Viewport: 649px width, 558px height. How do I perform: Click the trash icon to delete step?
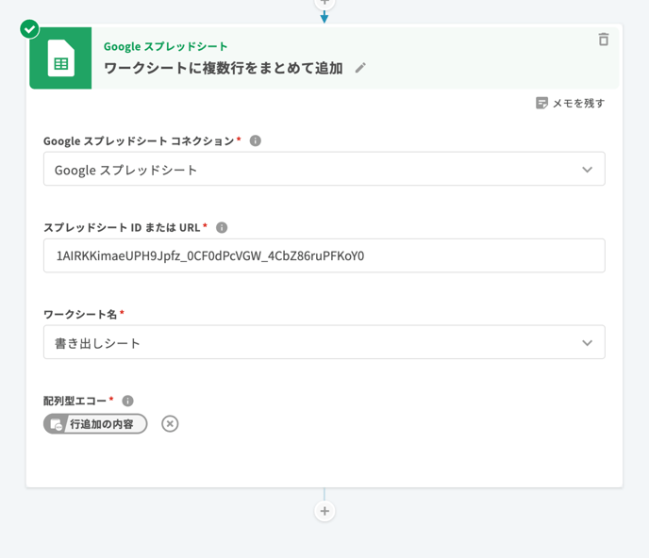click(604, 40)
